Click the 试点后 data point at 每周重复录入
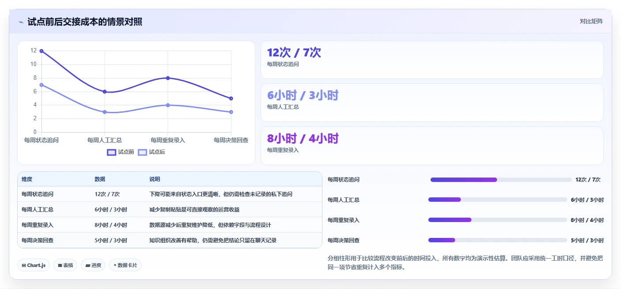621x289 pixels. pyautogui.click(x=168, y=105)
